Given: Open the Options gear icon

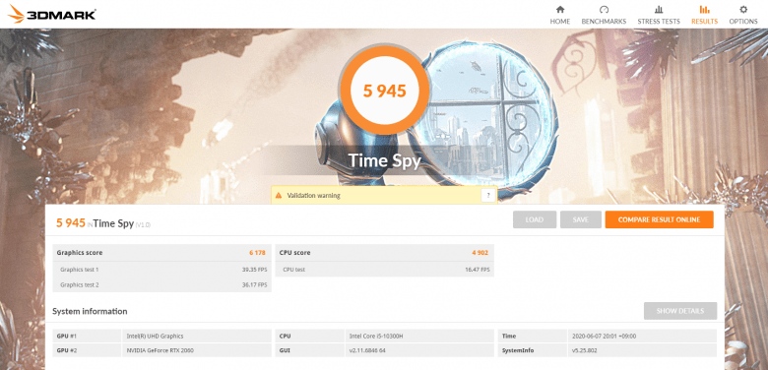Looking at the screenshot, I should (x=743, y=9).
